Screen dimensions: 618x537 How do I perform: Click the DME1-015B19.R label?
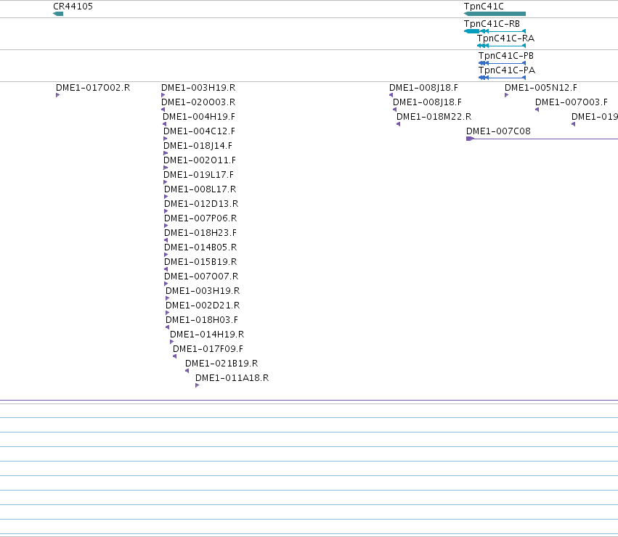pos(200,262)
